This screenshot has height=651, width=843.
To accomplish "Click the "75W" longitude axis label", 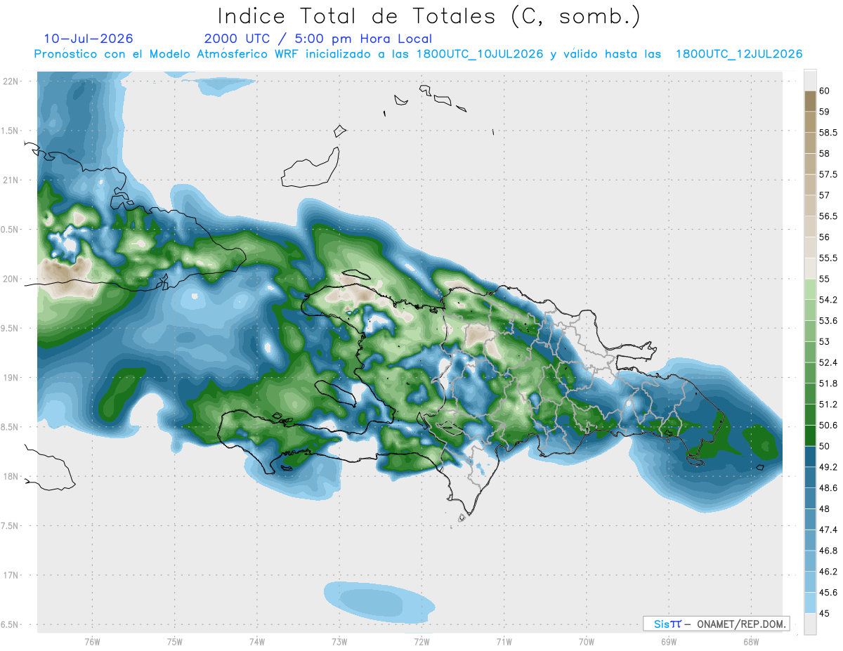I will point(174,642).
